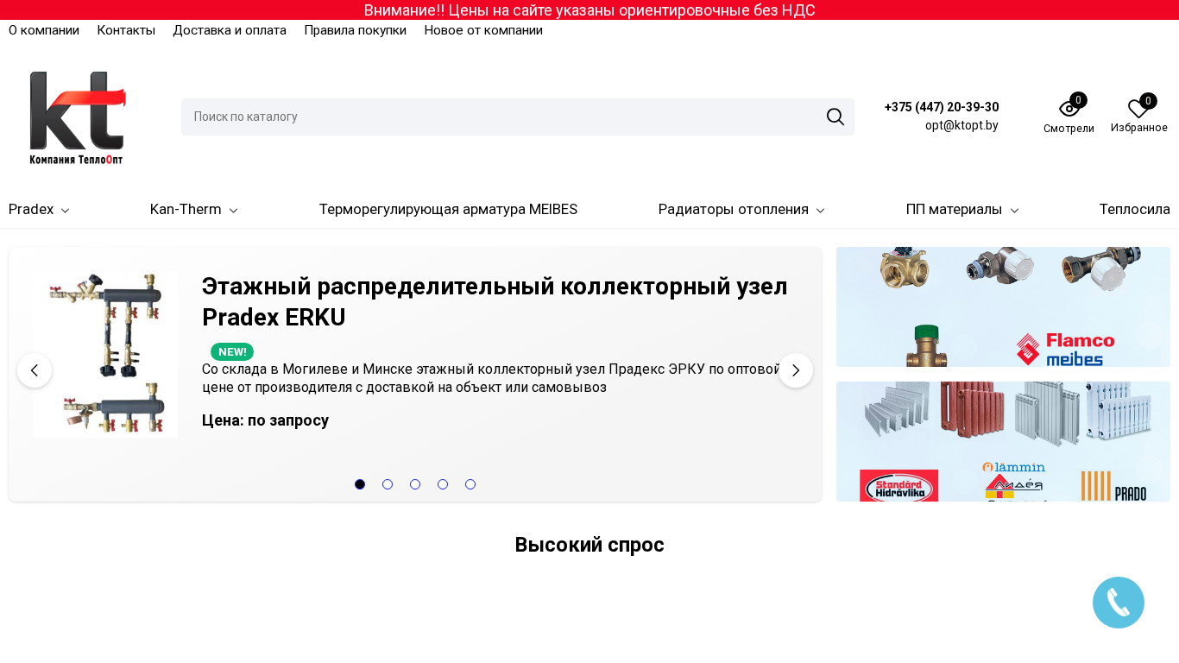Go to previous slide arrow
Screen dimensions: 1179x663
[x=35, y=370]
